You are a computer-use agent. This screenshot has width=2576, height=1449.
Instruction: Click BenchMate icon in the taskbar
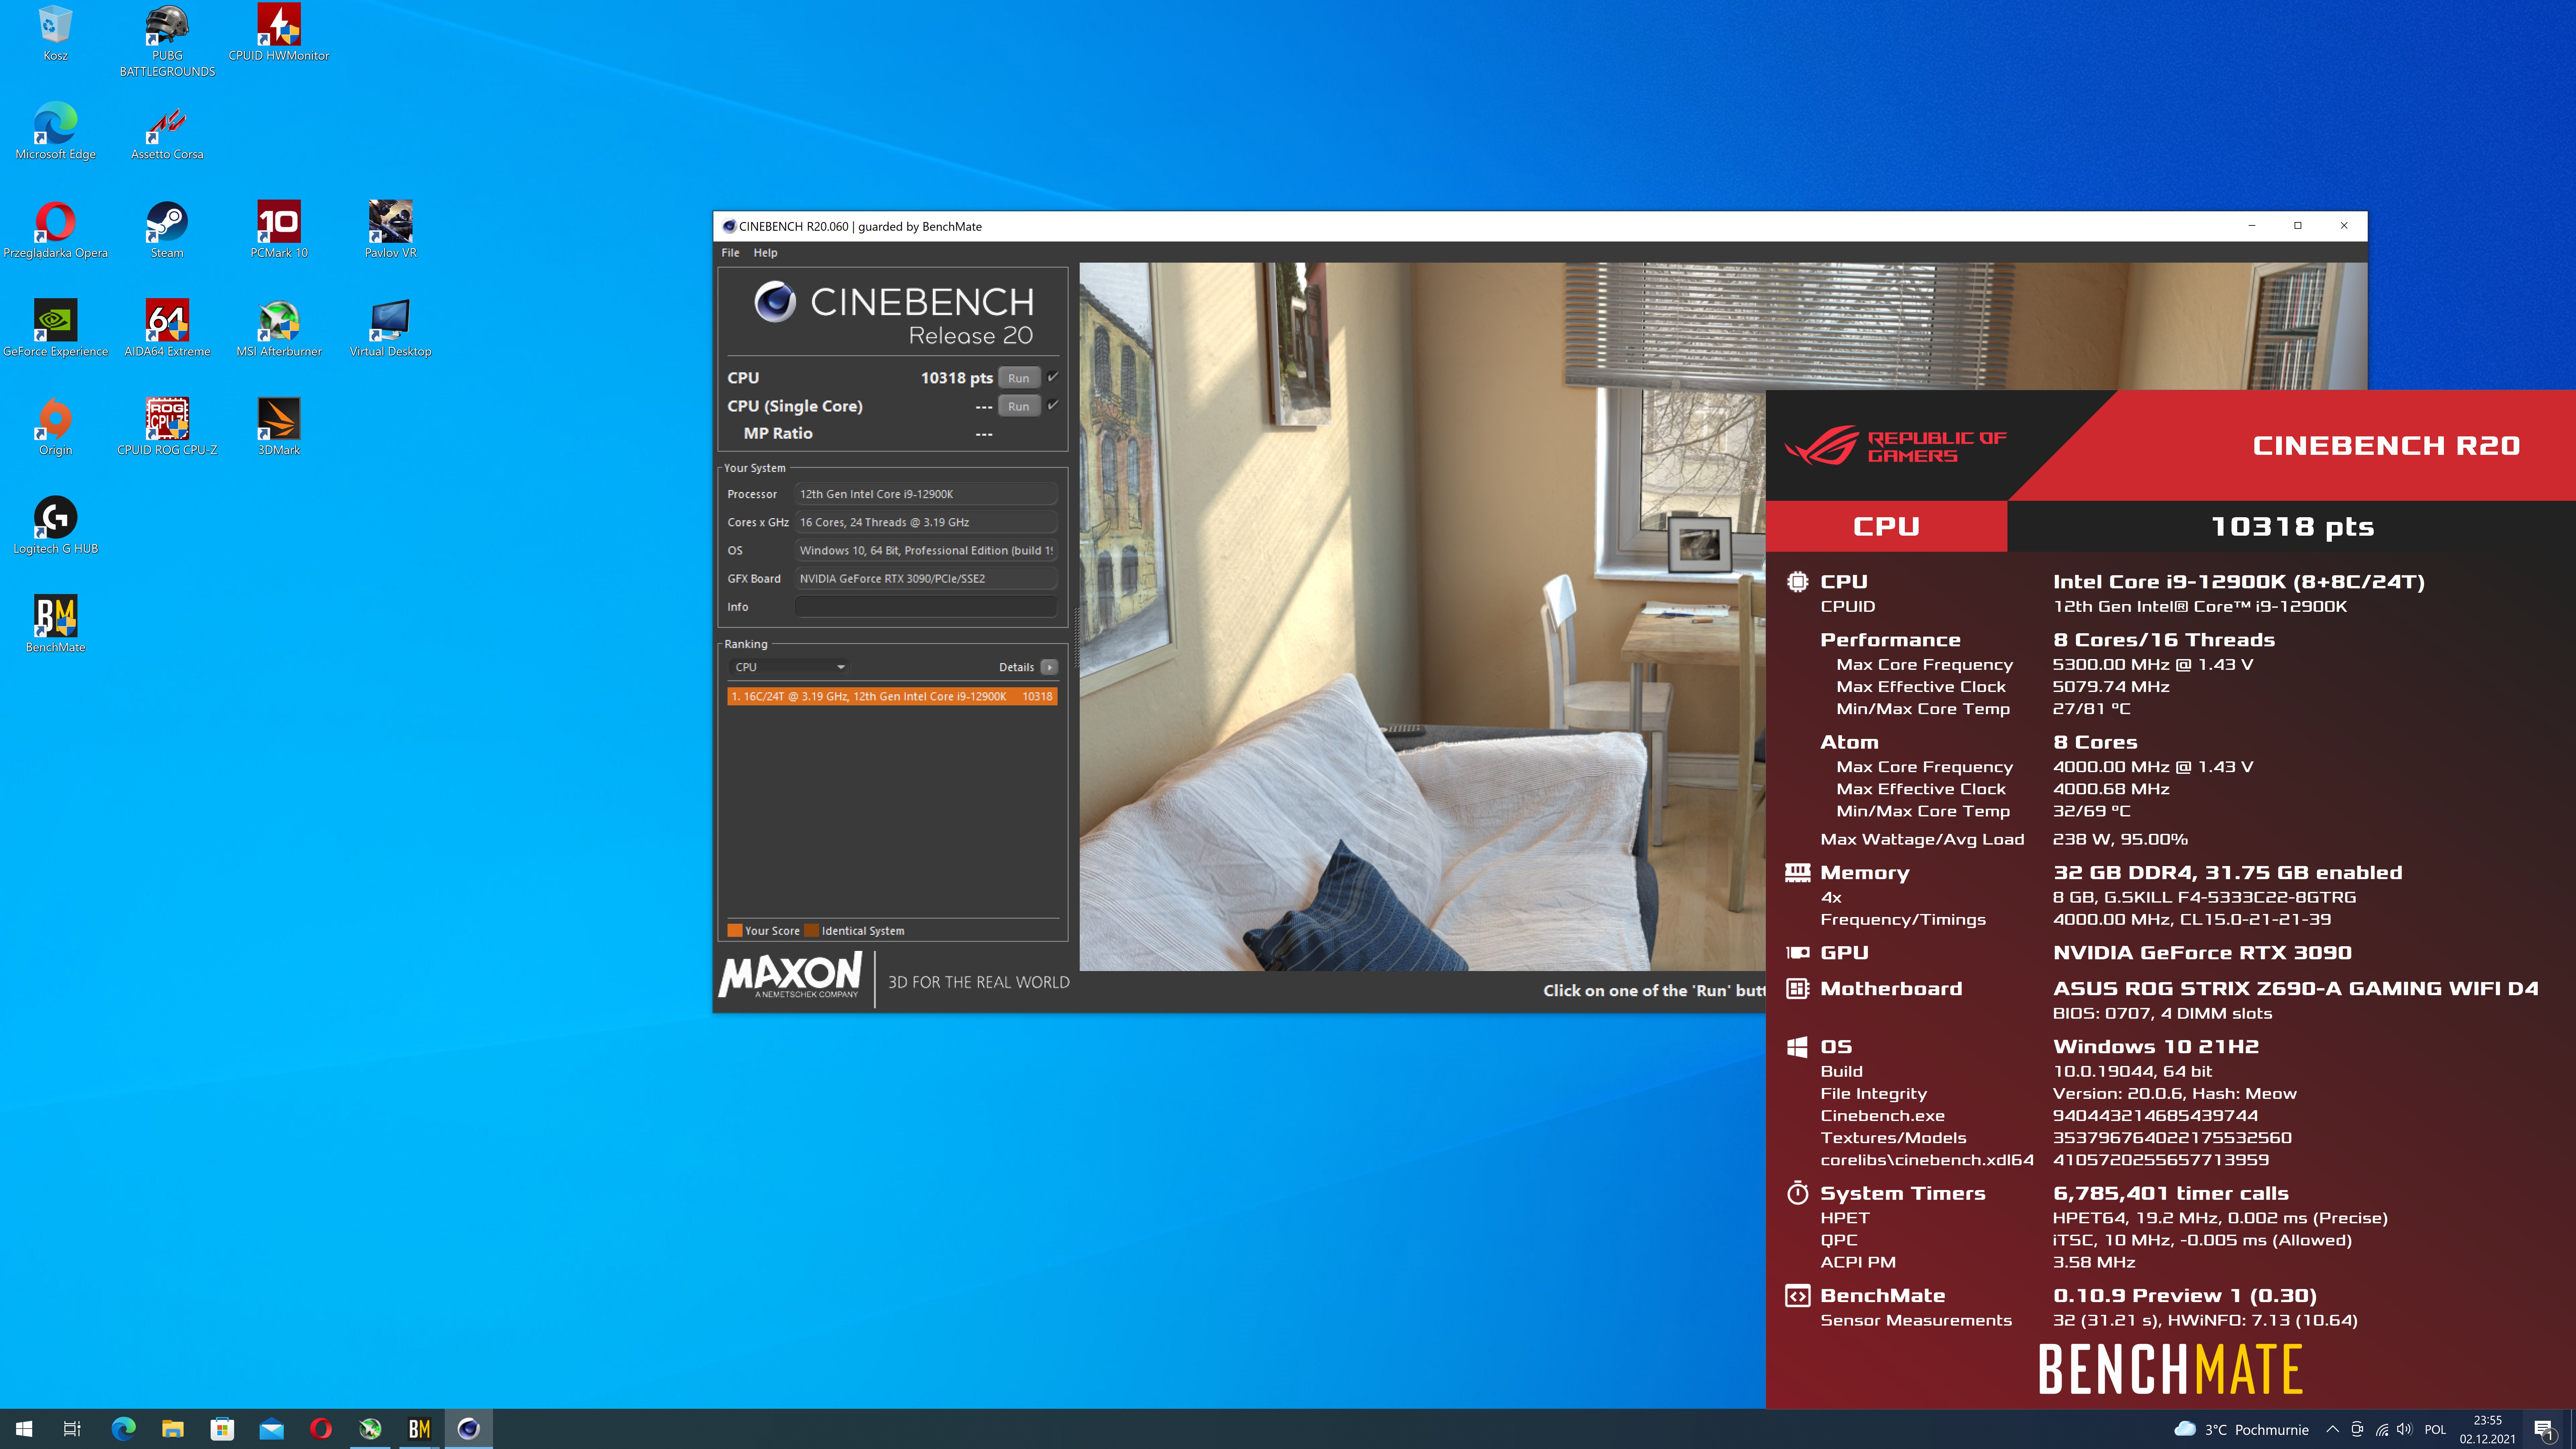419,1429
